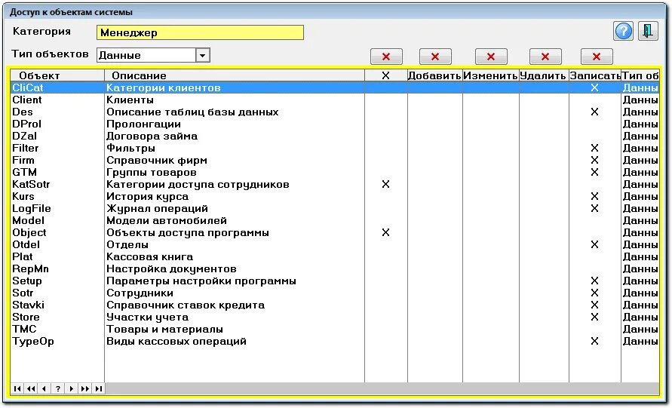Click description Виды кассовых операций
Viewport: 672px width, 408px height.
click(176, 342)
